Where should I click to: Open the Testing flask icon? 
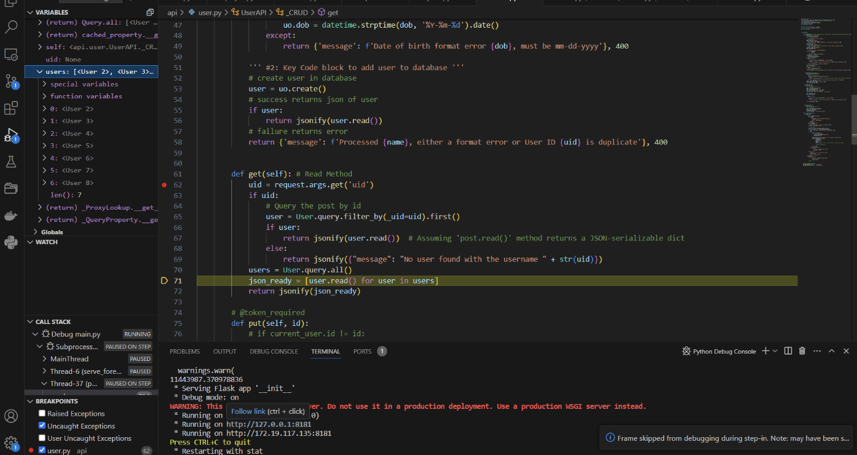coord(12,161)
